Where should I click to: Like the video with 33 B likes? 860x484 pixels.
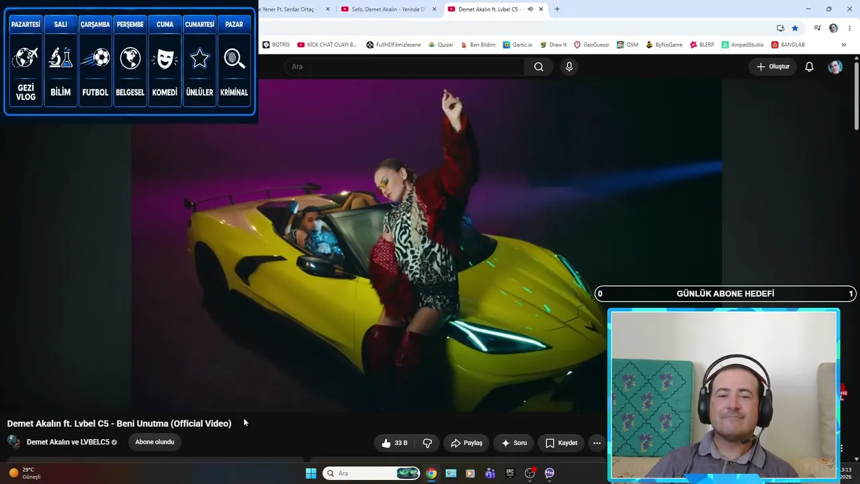click(394, 443)
